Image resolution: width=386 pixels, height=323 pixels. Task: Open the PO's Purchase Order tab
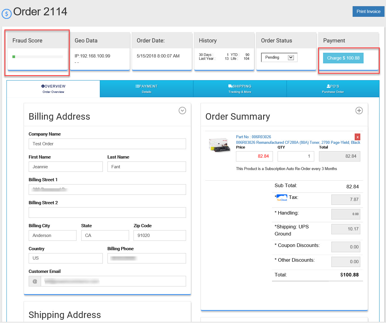333,89
